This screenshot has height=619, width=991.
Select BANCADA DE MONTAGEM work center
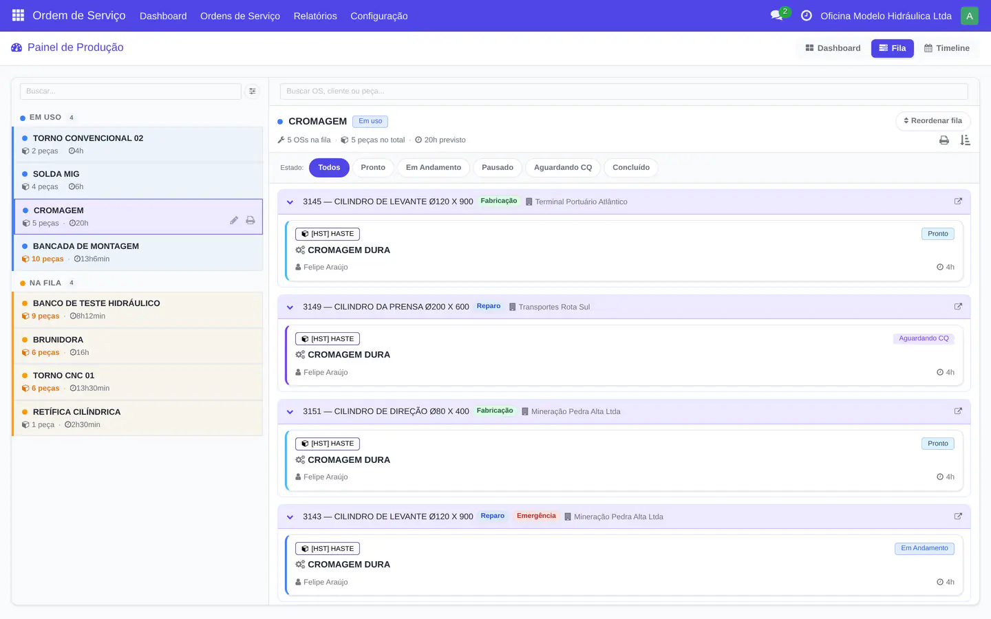[138, 252]
